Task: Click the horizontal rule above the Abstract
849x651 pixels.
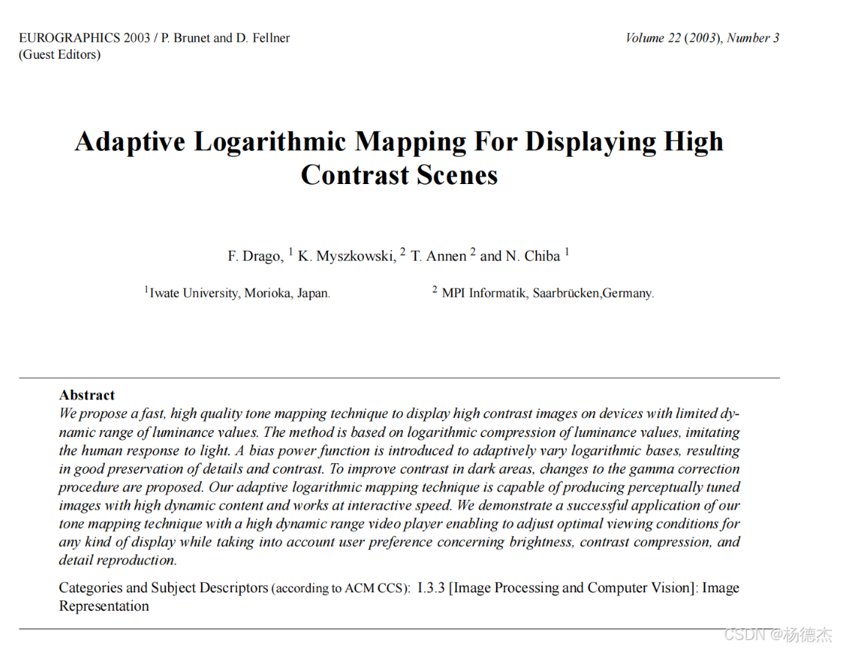Action: [x=399, y=378]
